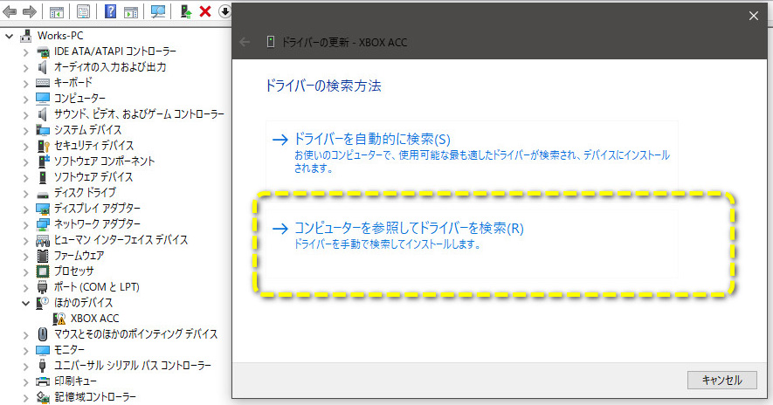Click the action pane toolbar icon next to Help

131,12
